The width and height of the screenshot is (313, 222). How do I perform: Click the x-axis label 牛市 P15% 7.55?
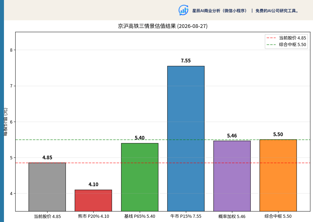coord(186,216)
